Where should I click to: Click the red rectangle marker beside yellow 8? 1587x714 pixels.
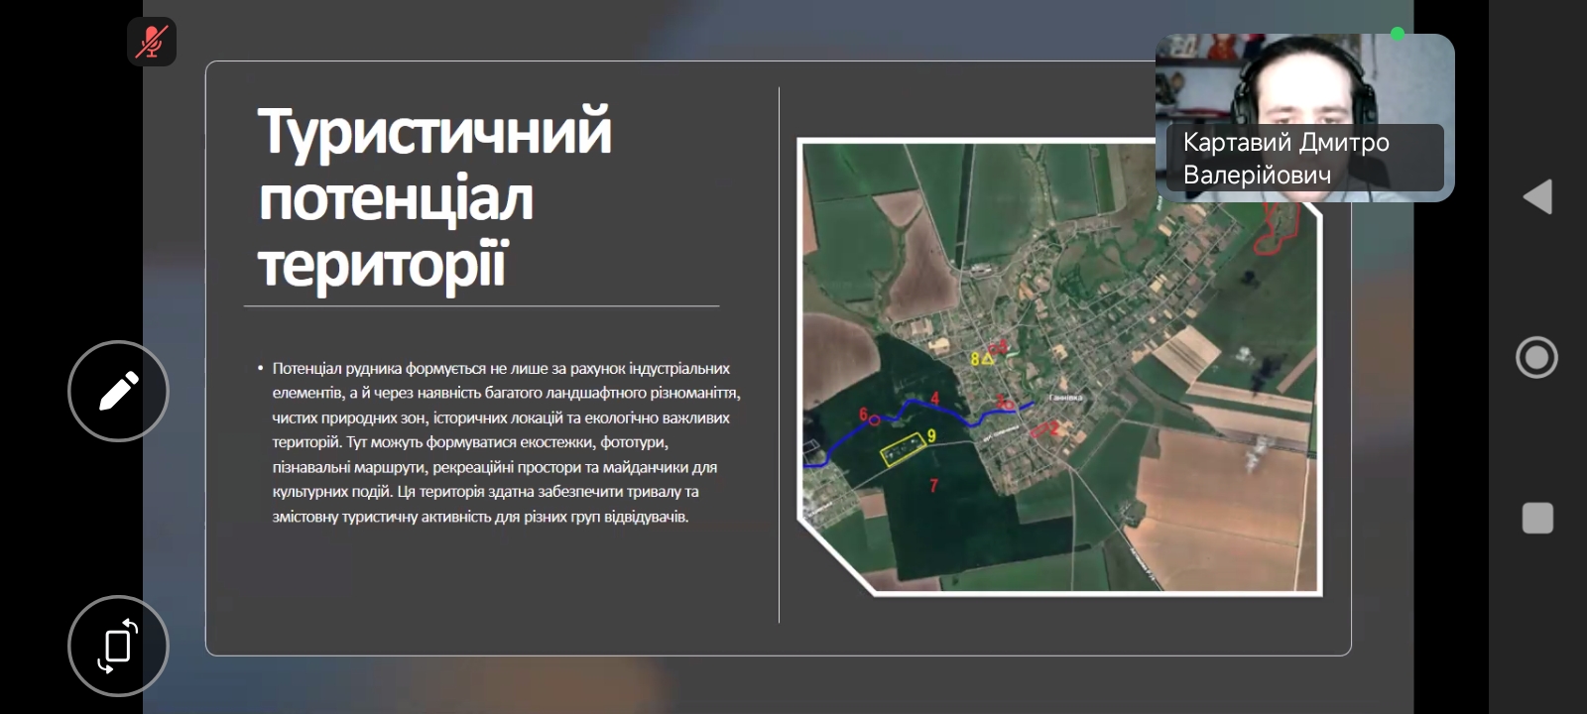(1001, 347)
